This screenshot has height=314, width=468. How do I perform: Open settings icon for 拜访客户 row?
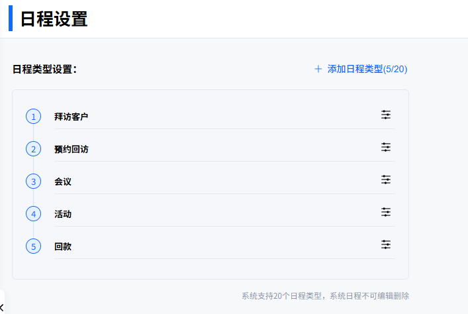386,115
